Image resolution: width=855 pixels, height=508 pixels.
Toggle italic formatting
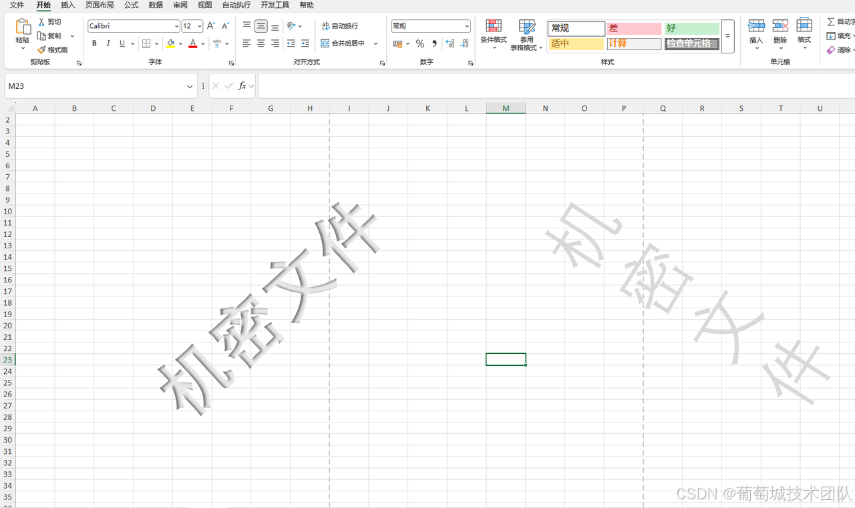(108, 43)
